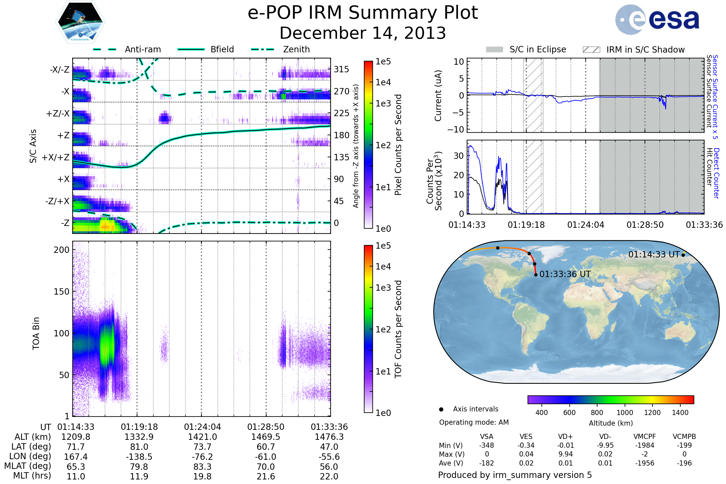Image resolution: width=726 pixels, height=484 pixels.
Task: Click the Axis intervals black dot marker
Action: [441, 409]
